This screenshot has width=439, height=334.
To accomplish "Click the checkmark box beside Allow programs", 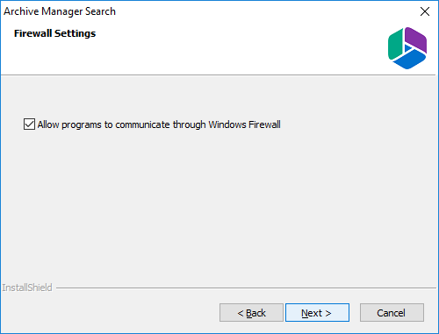I will pyautogui.click(x=29, y=124).
